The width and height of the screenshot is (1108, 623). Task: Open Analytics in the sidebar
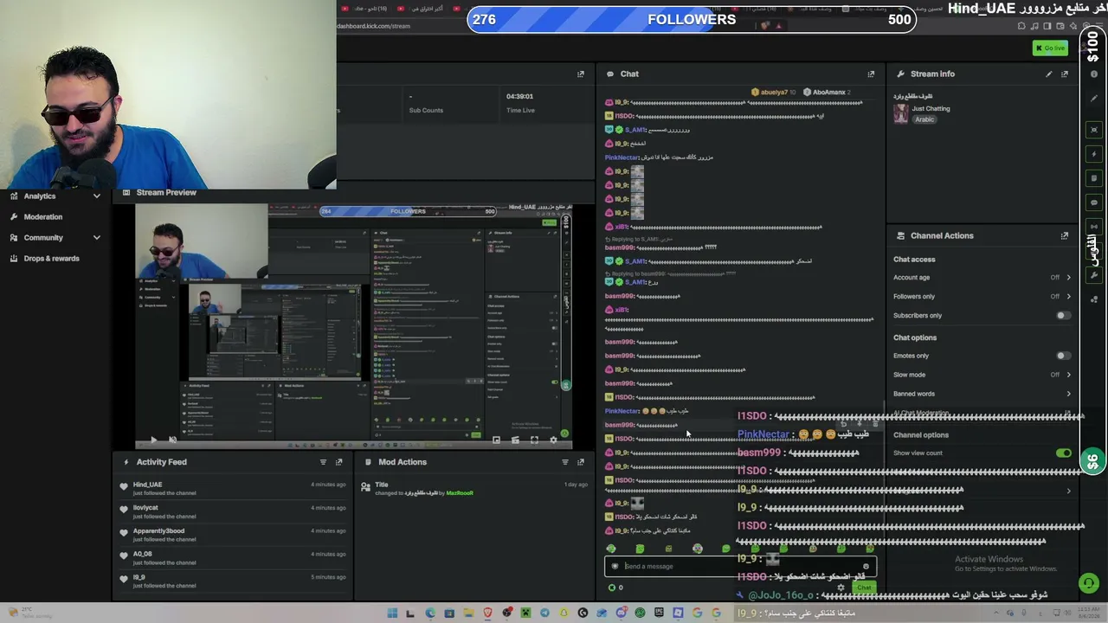pyautogui.click(x=40, y=196)
